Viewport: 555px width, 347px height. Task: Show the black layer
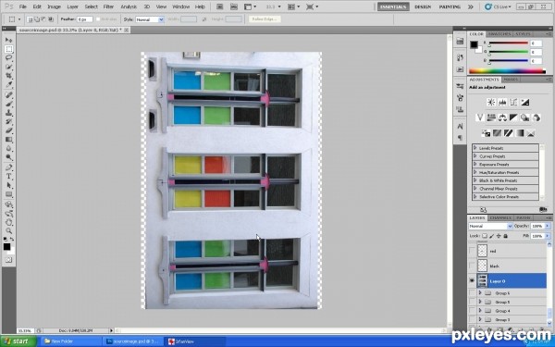[x=472, y=266]
